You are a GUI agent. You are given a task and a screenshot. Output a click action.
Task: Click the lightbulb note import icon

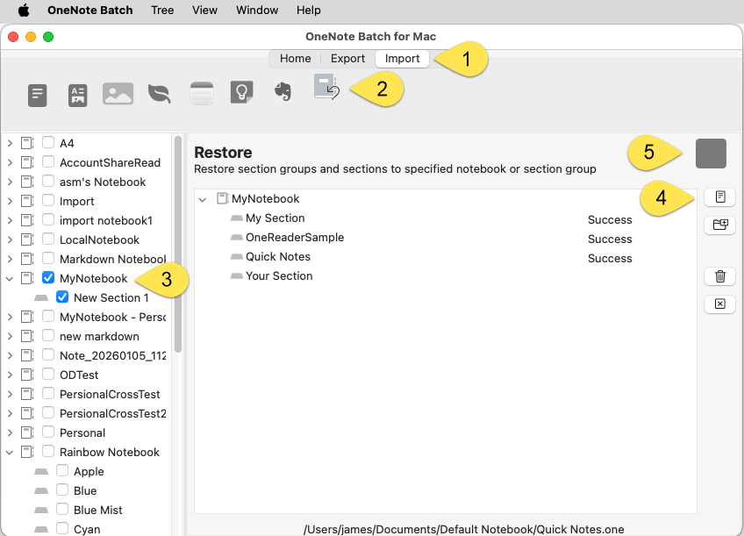(x=241, y=93)
